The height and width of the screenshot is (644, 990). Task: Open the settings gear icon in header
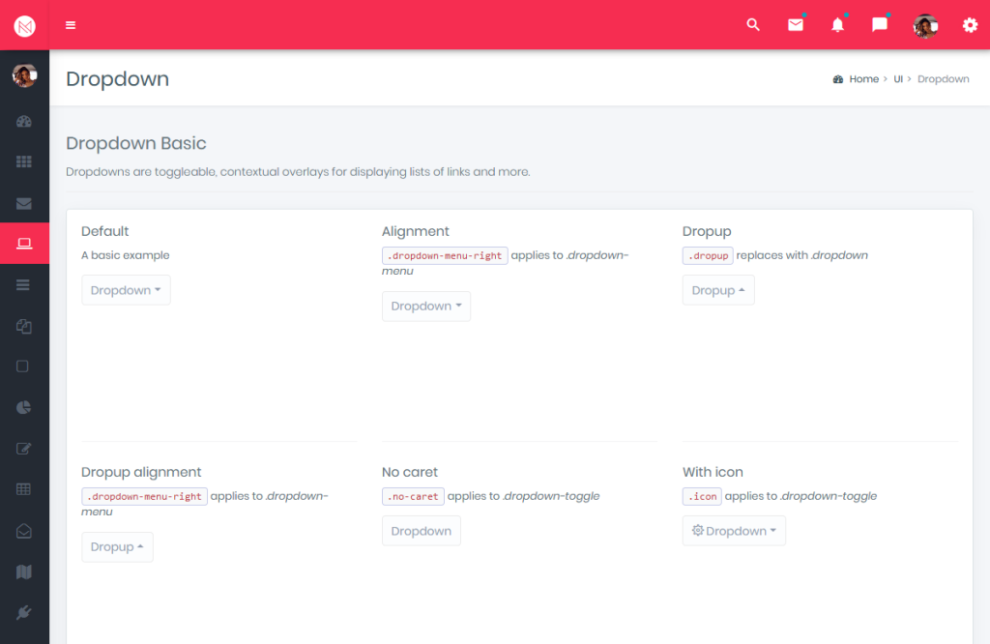970,25
